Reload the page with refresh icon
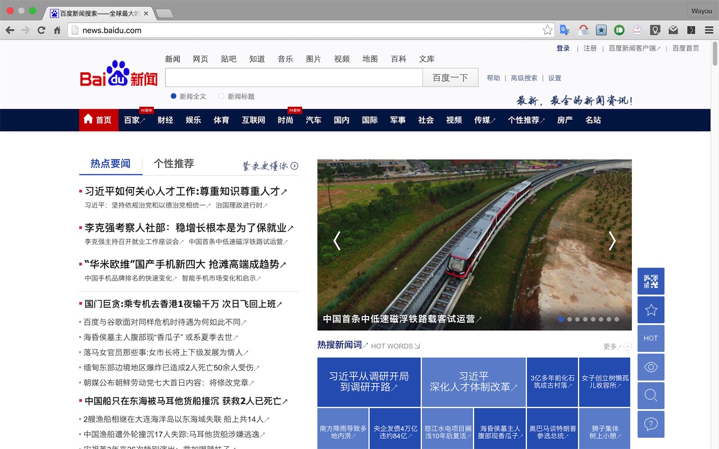The width and height of the screenshot is (719, 449). click(x=41, y=30)
